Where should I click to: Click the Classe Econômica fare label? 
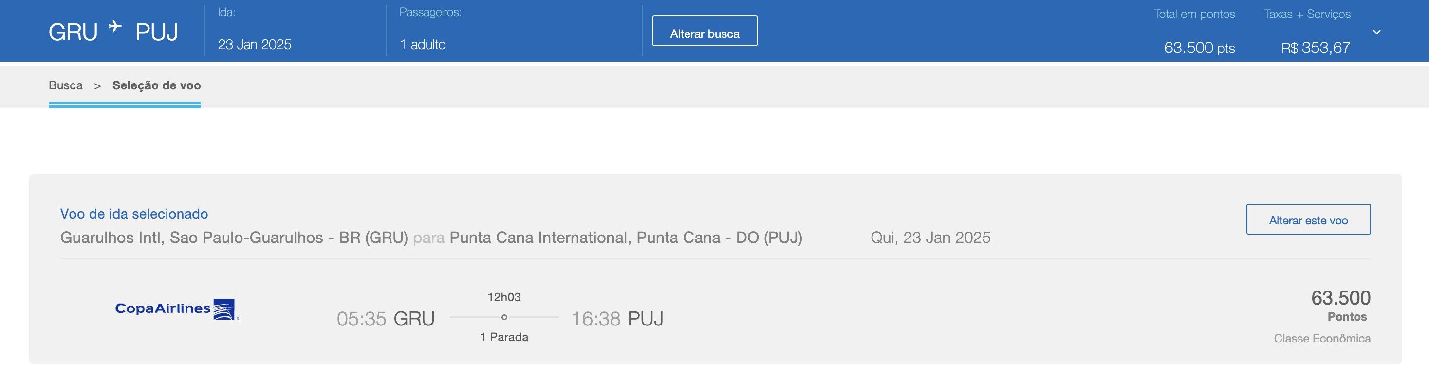pos(1321,338)
